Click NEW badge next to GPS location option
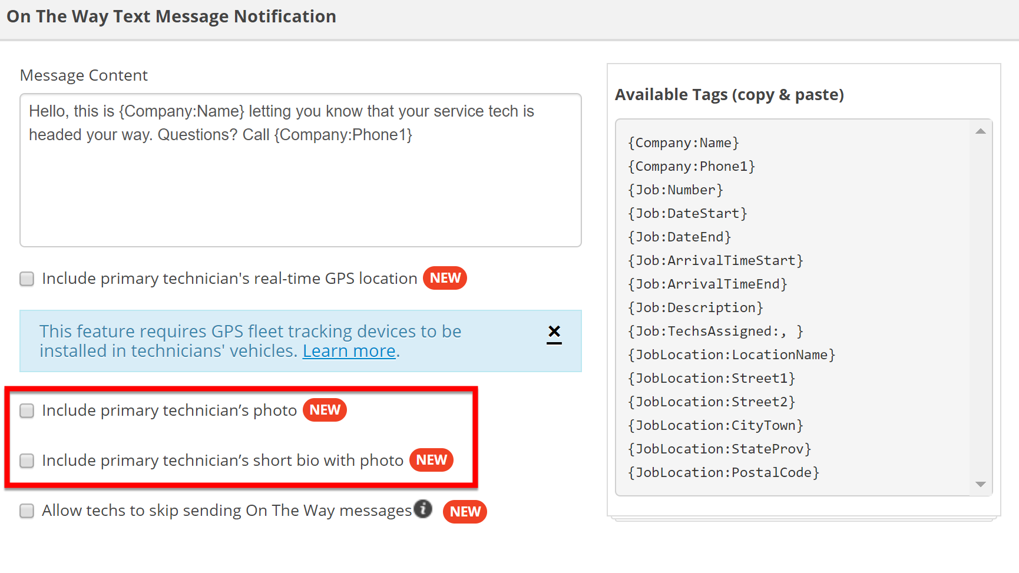 tap(445, 278)
